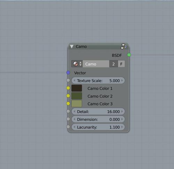Click the node group edit icon in header

tap(124, 46)
